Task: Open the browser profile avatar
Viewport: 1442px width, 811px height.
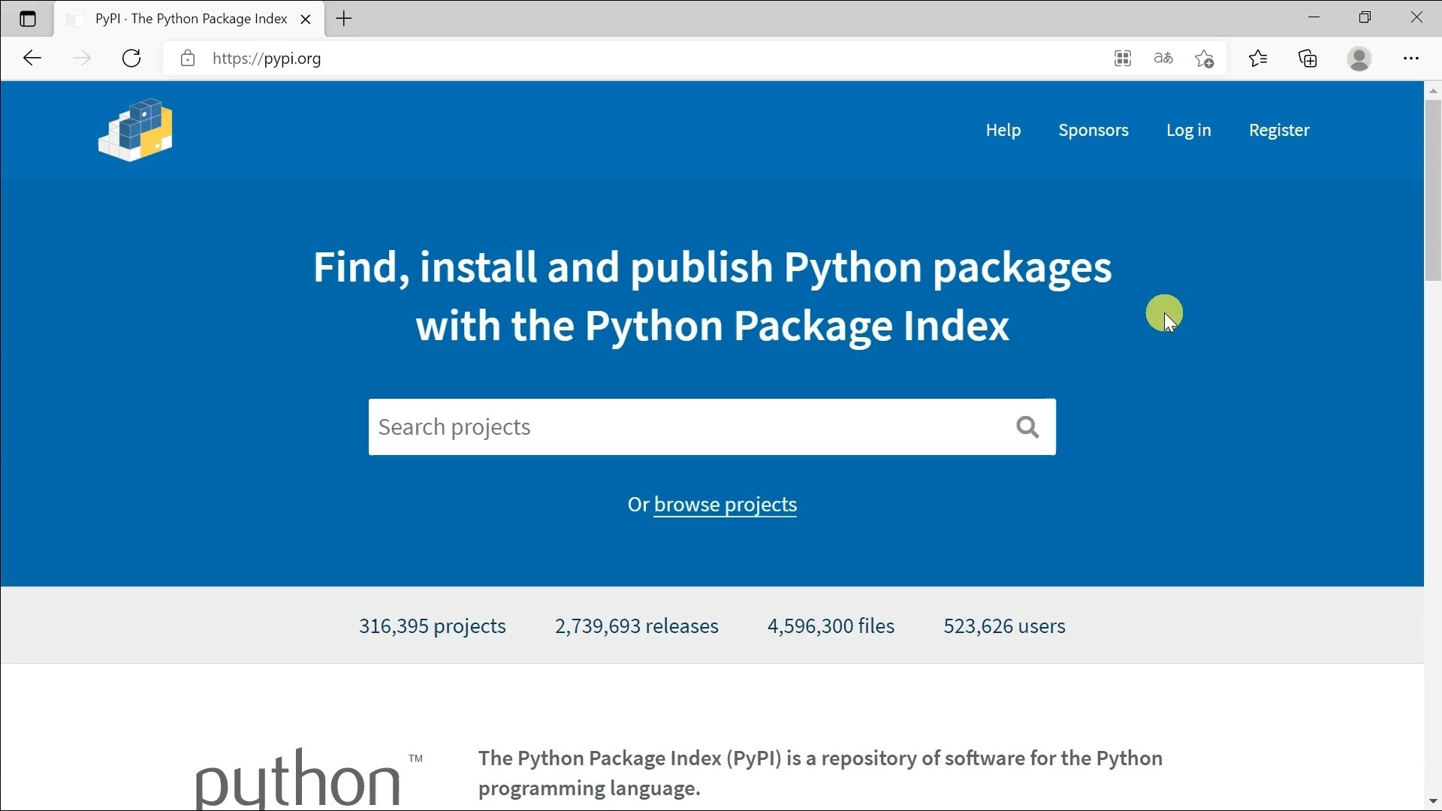Action: tap(1359, 58)
